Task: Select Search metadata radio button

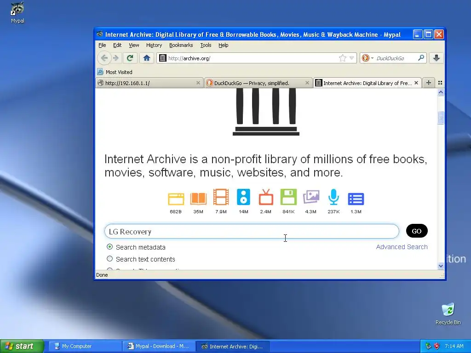Action: pos(109,247)
